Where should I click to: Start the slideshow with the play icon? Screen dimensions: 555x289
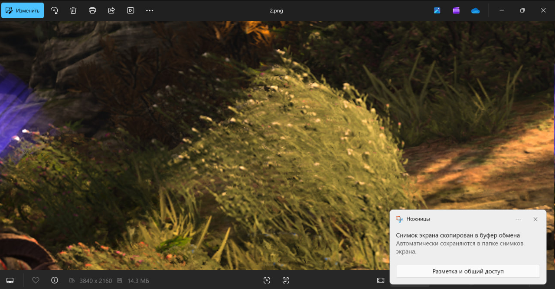pyautogui.click(x=131, y=10)
